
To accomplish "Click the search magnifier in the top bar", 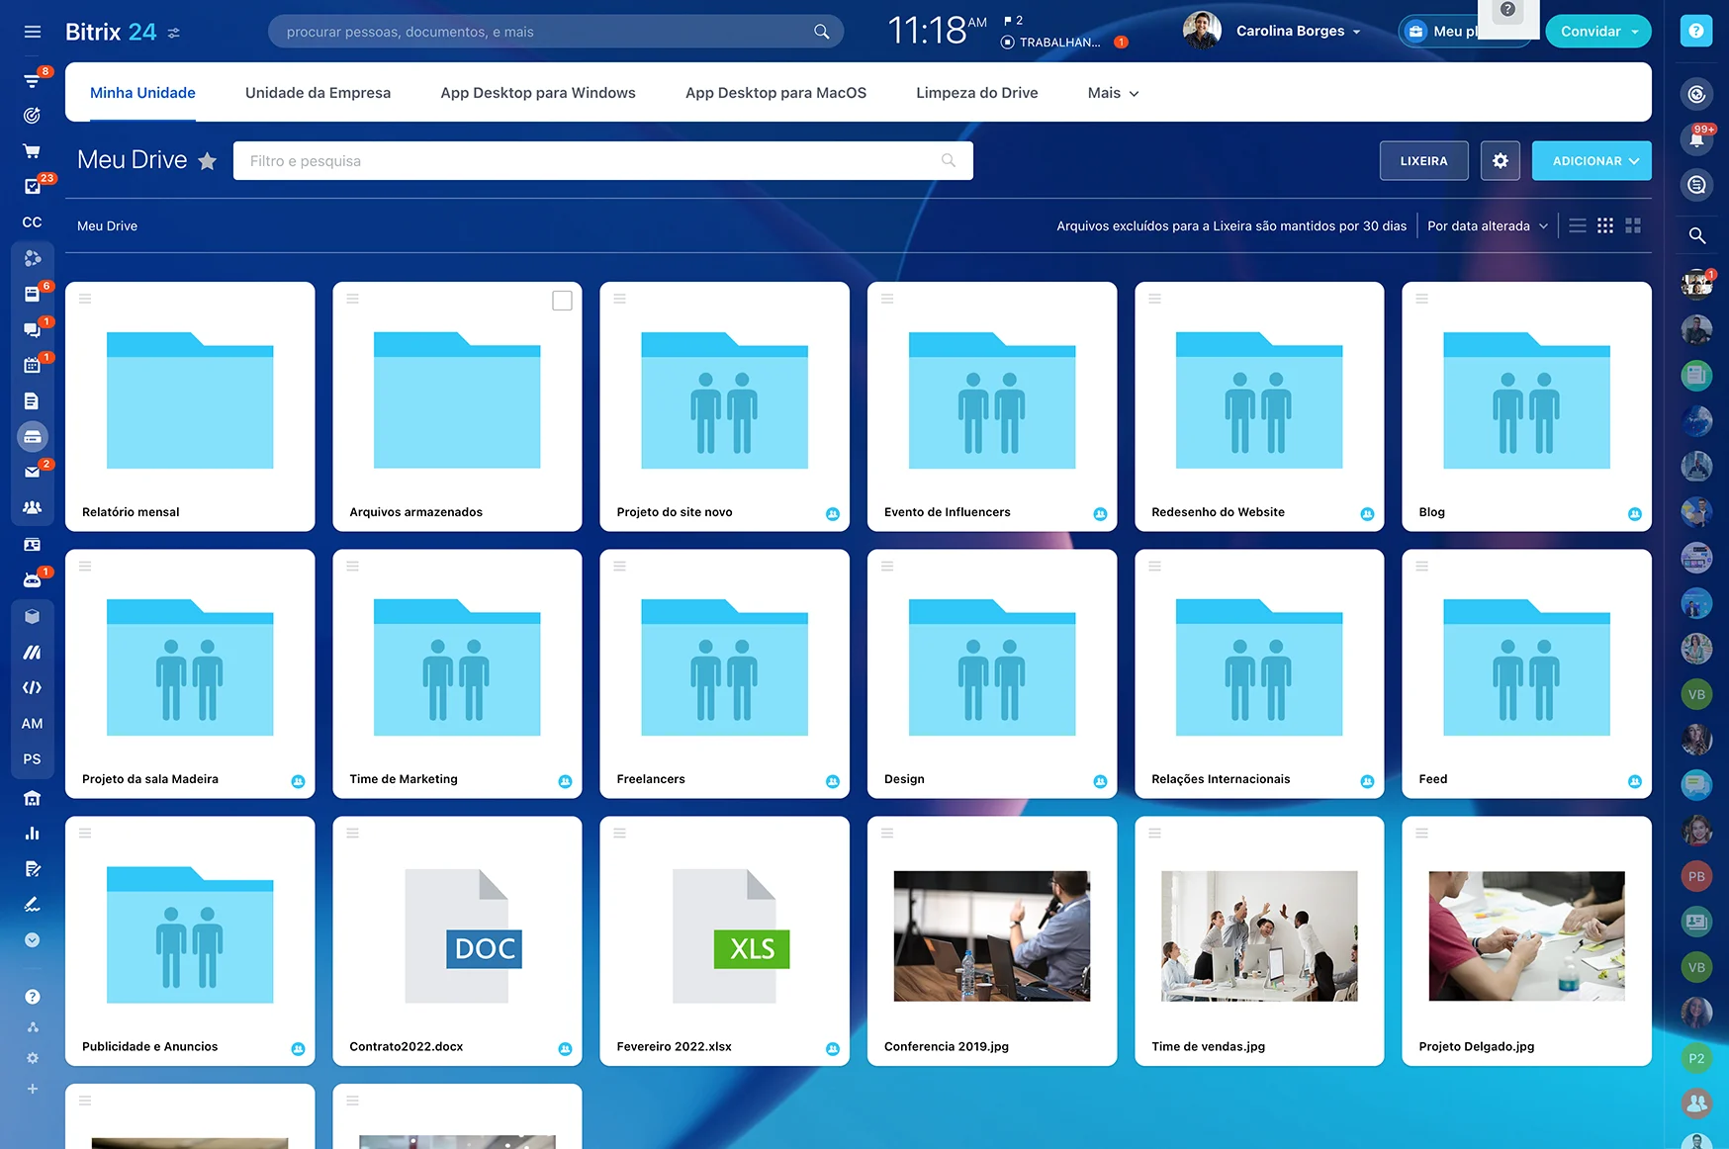I will (x=821, y=31).
